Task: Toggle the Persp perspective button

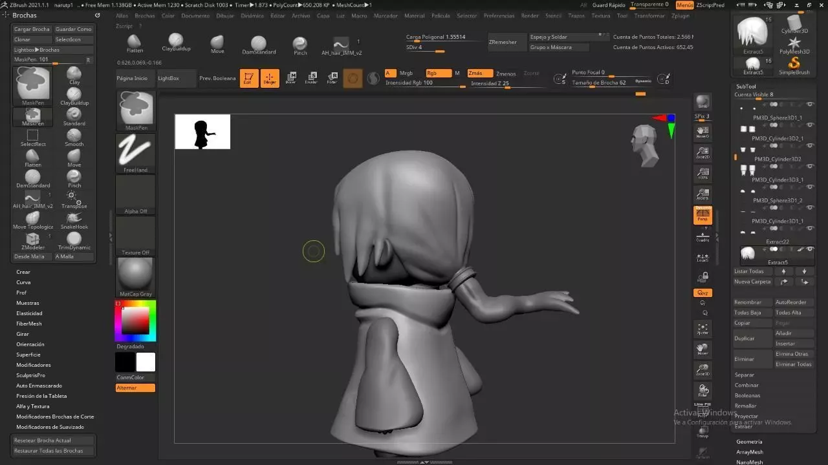Action: tap(703, 215)
